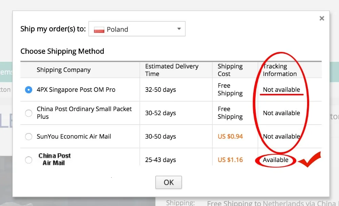This screenshot has height=206, width=339.
Task: Expand the Ship my order(s) to Poland combo box
Action: coord(137,29)
